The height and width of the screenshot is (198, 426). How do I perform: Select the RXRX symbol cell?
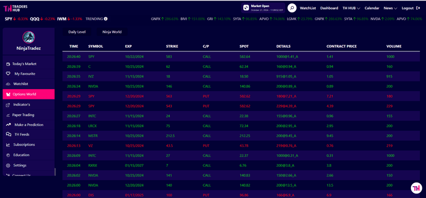pyautogui.click(x=93, y=166)
